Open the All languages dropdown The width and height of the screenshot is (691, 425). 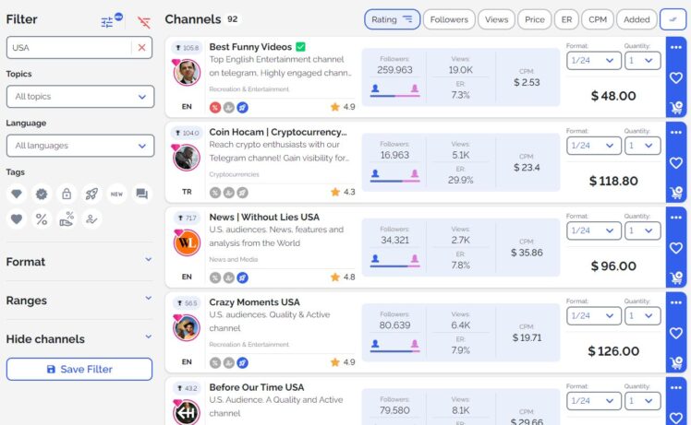pyautogui.click(x=80, y=146)
